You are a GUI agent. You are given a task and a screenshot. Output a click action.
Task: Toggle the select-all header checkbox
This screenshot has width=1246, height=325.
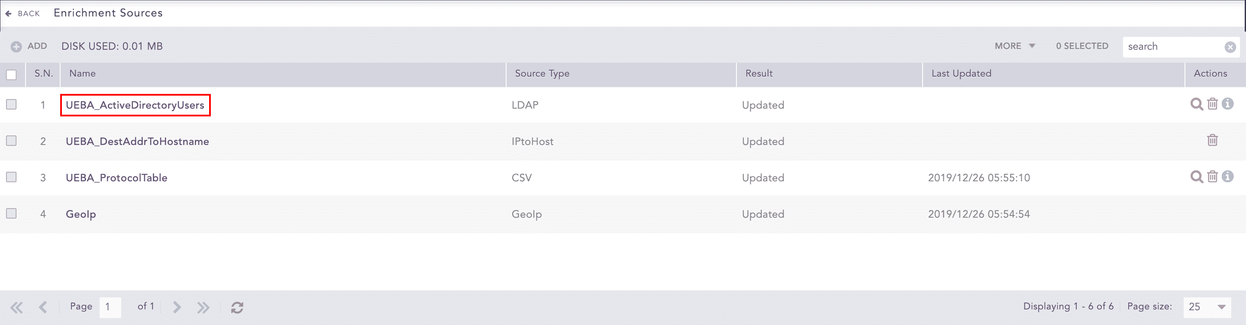(x=11, y=75)
